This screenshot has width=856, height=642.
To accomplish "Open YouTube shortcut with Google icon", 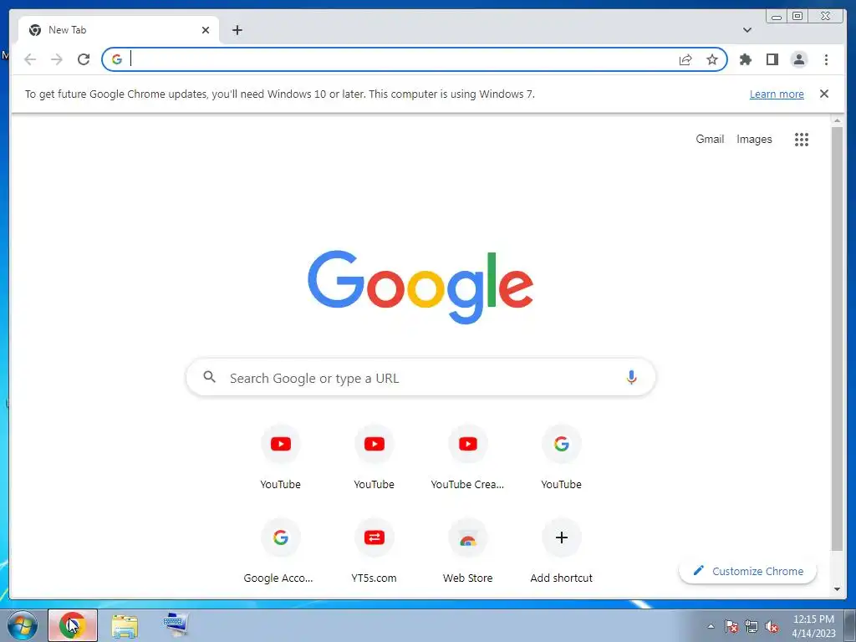I will coord(561,457).
